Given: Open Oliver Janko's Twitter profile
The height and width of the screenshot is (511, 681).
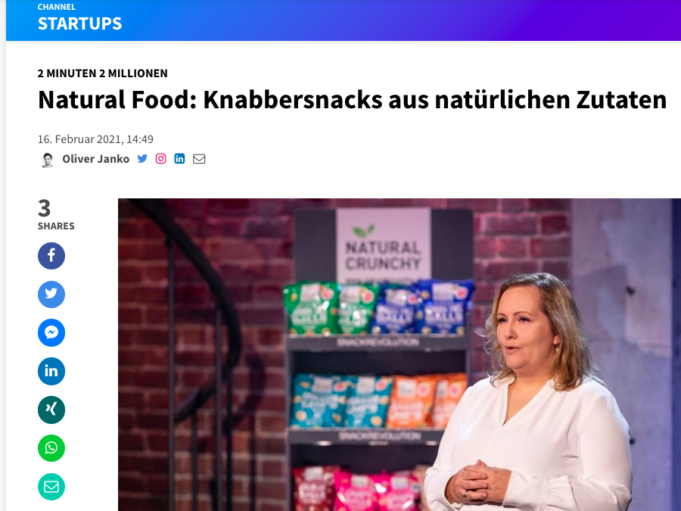Looking at the screenshot, I should (x=142, y=159).
